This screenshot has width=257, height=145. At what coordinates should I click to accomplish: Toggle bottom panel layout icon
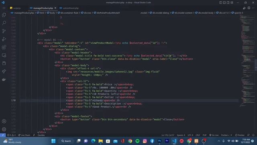pyautogui.click(x=224, y=2)
